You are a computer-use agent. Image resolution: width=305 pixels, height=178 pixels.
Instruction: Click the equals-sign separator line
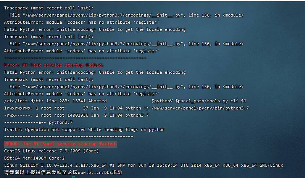68,137
